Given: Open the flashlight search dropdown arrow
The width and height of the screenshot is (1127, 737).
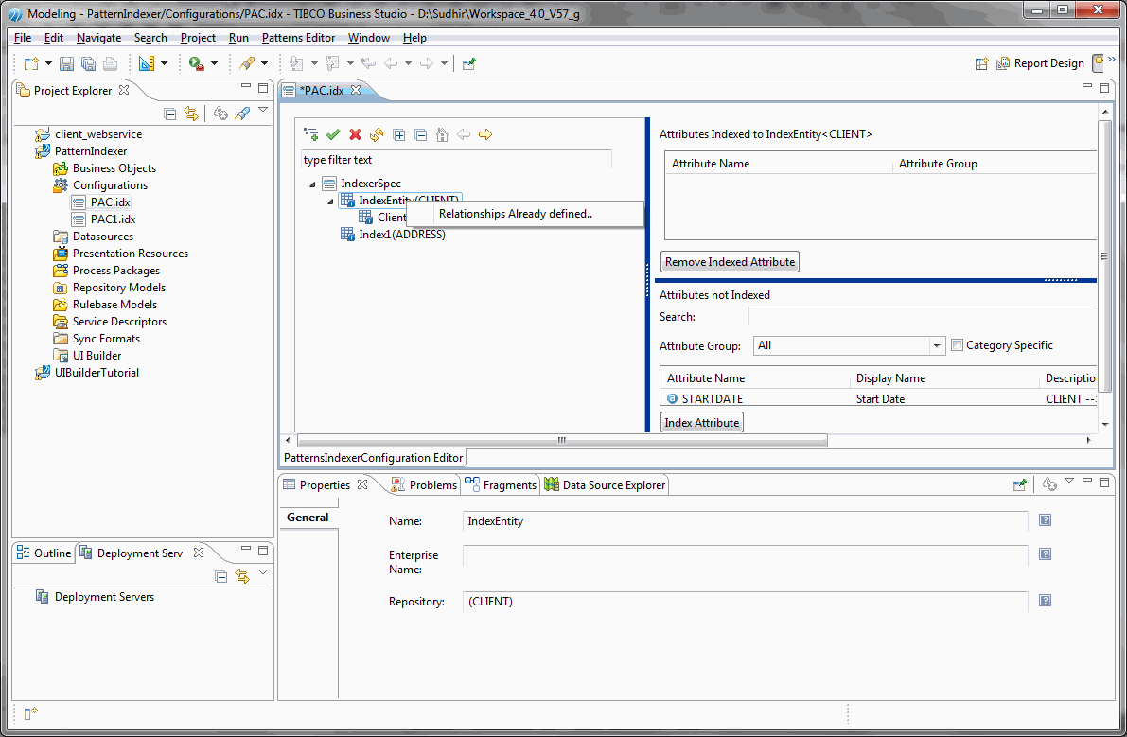Looking at the screenshot, I should coord(265,64).
